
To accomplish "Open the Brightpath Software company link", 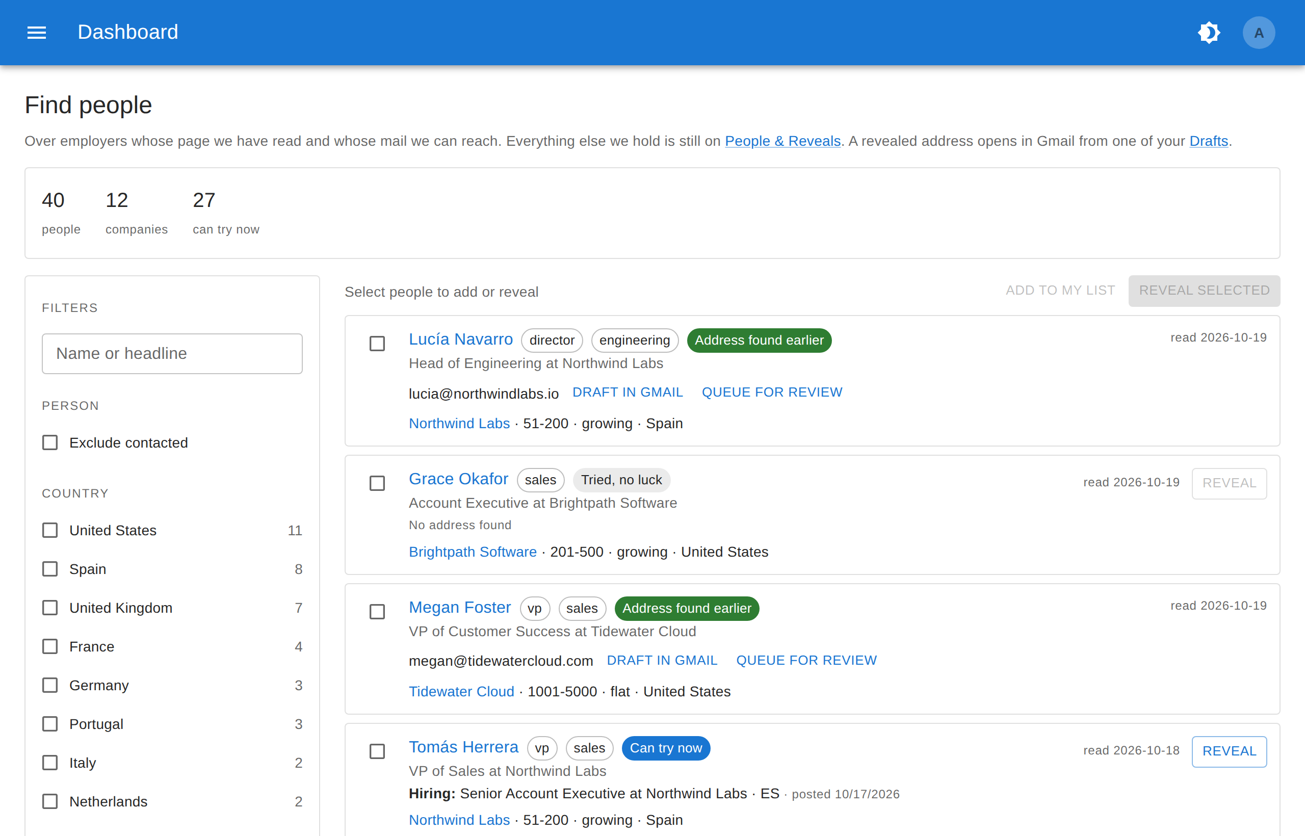I will tap(472, 552).
